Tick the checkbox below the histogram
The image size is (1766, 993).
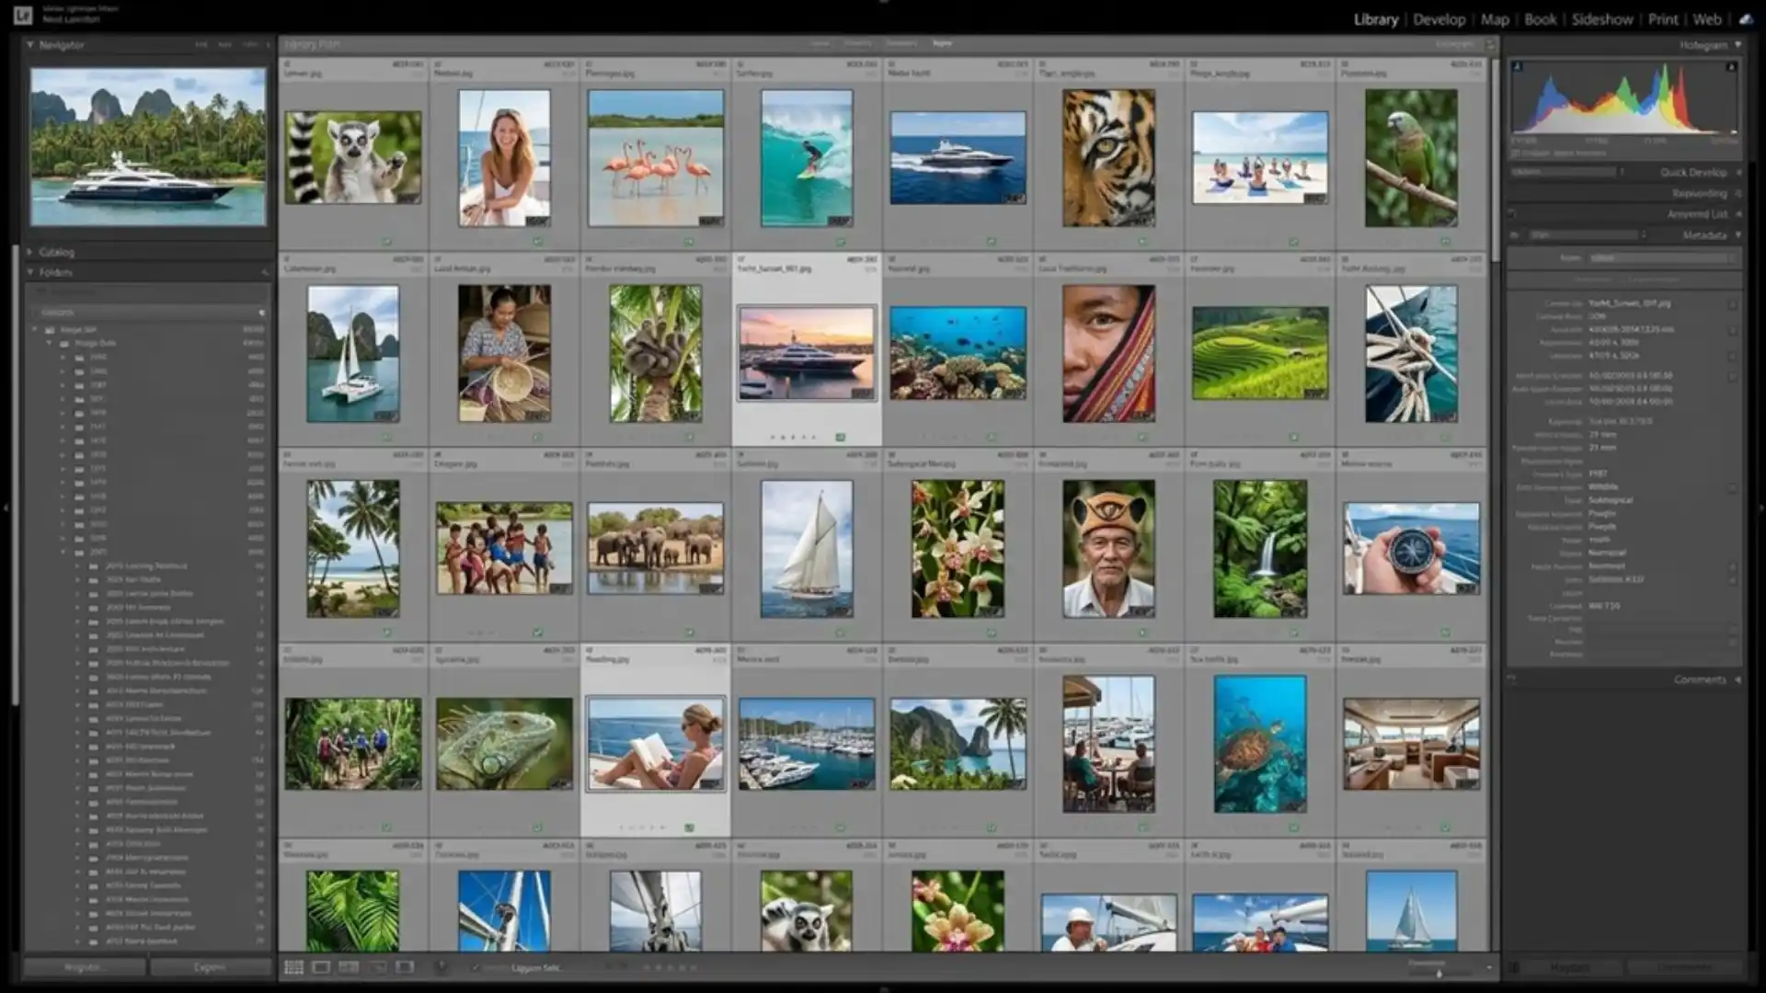(1516, 154)
